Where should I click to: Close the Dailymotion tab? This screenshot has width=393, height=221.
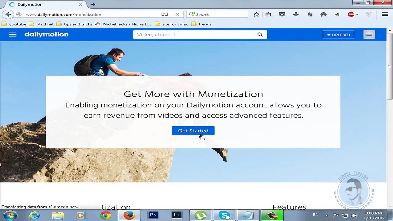click(80, 5)
